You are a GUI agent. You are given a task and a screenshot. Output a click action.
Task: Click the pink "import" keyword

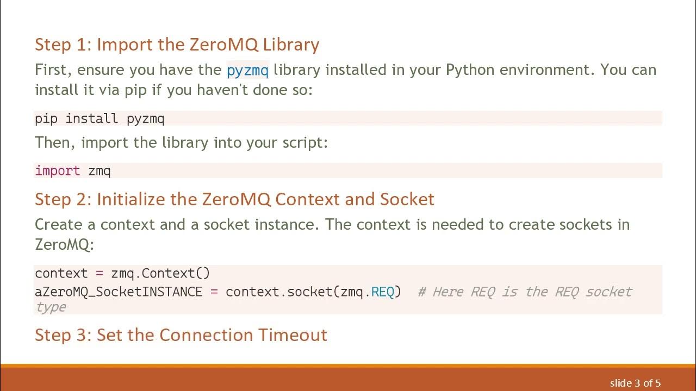(x=57, y=171)
